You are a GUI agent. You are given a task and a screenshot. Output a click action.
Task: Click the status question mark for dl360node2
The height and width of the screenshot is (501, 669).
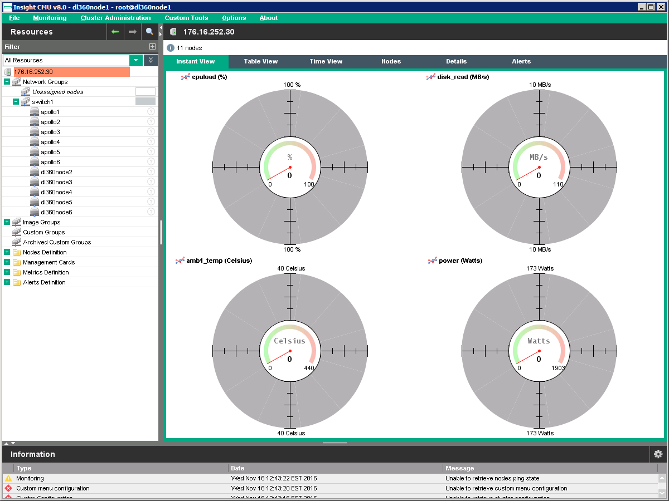pyautogui.click(x=151, y=172)
